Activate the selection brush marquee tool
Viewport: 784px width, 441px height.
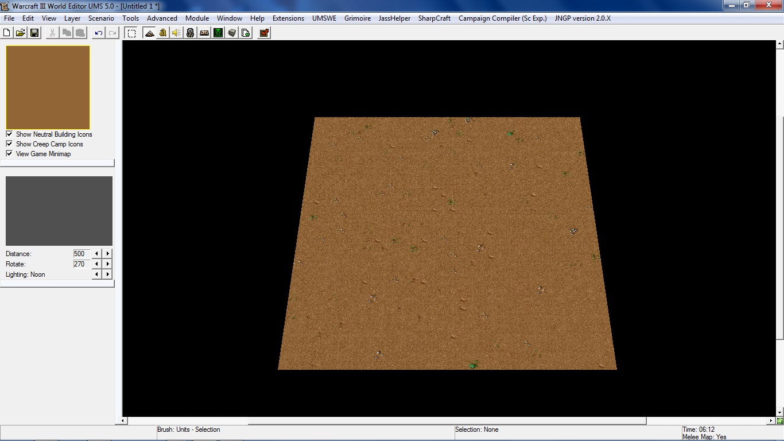(x=131, y=33)
